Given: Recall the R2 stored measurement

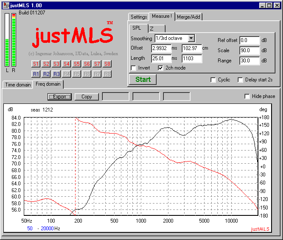Looking at the screenshot, I should (x=46, y=74).
